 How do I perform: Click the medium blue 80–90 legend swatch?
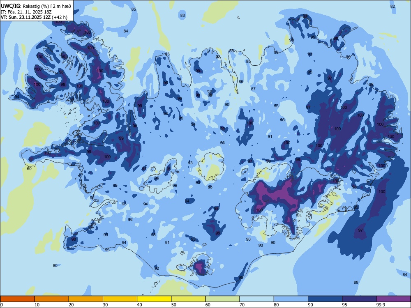(x=291, y=299)
